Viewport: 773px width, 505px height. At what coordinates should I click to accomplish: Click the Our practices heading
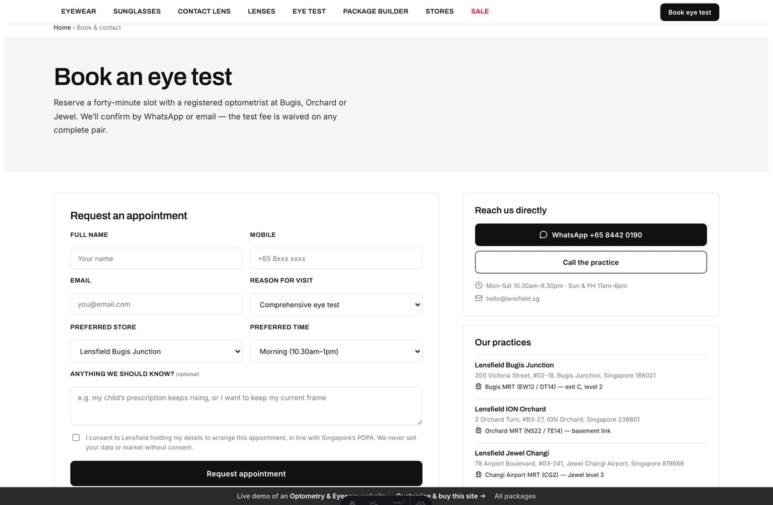tap(503, 342)
